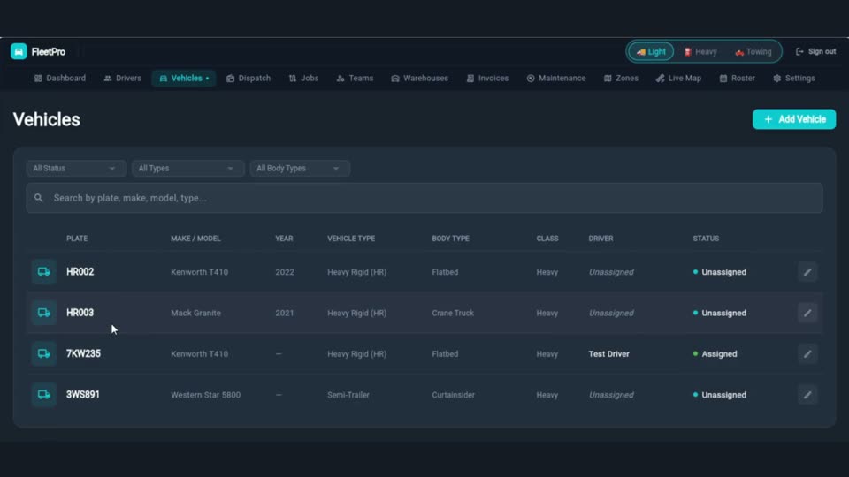Screen dimensions: 849x477
Task: Edit vehicle 7KW235 with pencil icon
Action: (807, 354)
